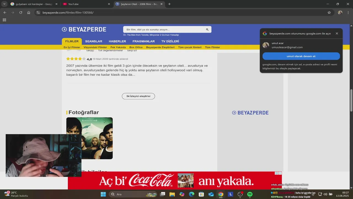Open the Beyazperde Eleştirileri link

(160, 47)
